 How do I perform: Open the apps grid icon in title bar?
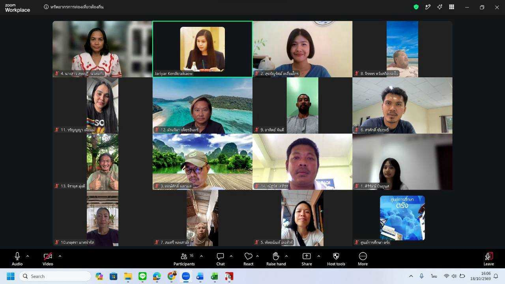point(451,7)
